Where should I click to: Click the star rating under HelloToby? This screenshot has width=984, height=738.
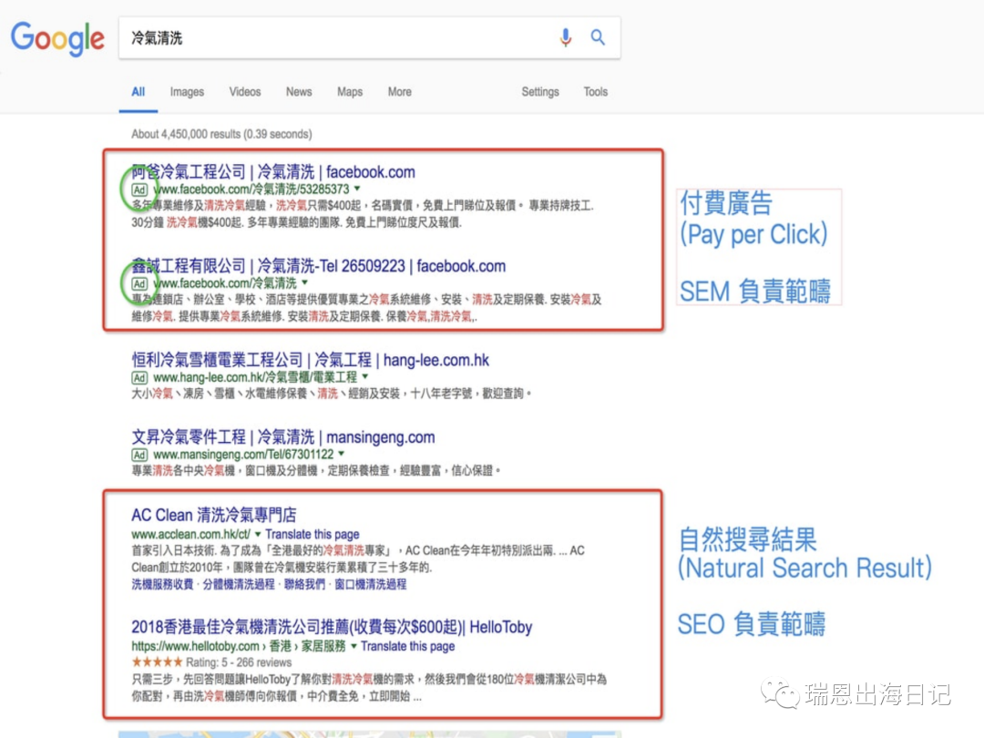(157, 662)
